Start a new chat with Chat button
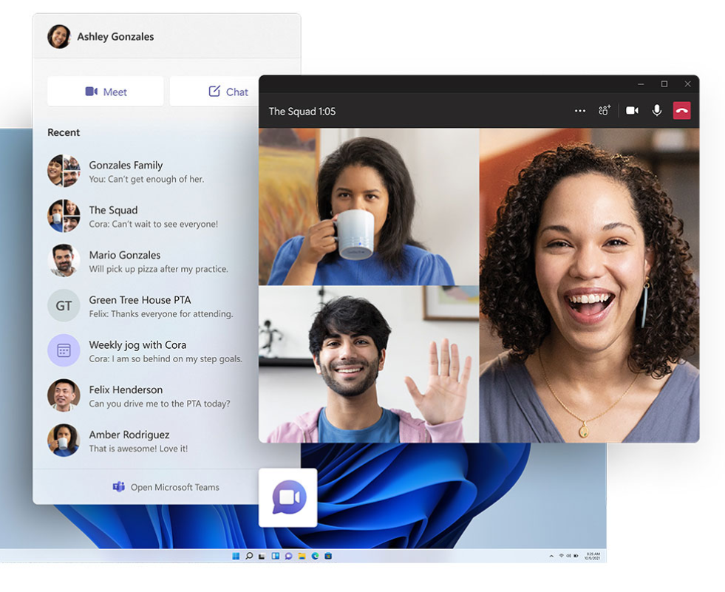The image size is (725, 592). tap(214, 92)
